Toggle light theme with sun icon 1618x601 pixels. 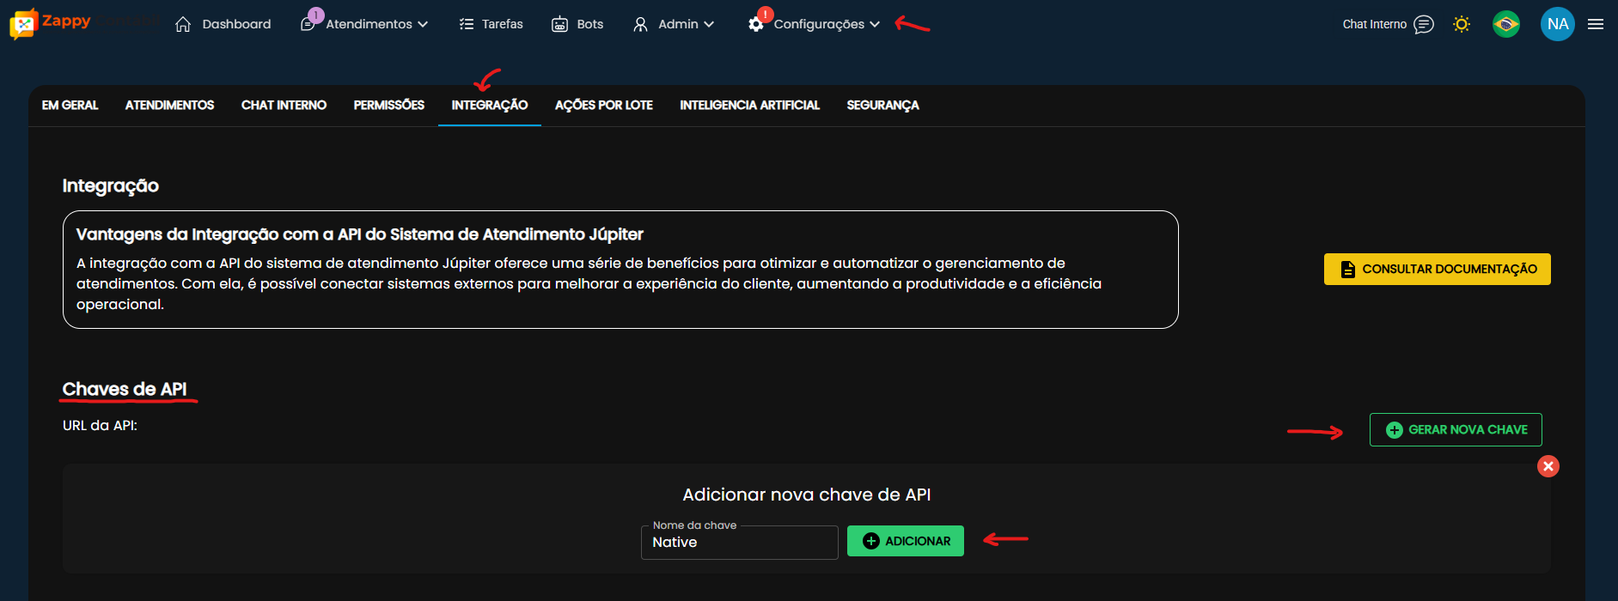1462,24
